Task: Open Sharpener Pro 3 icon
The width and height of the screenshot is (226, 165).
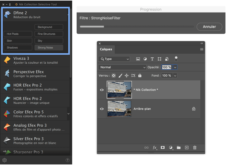Action: pos(7,152)
